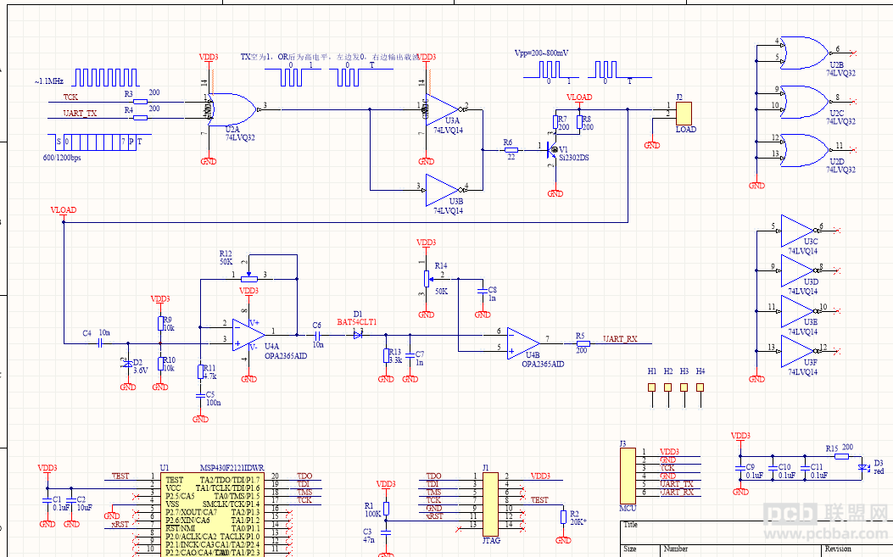Click the UART_TX net label at input
Image resolution: width=893 pixels, height=557 pixels.
tap(80, 114)
